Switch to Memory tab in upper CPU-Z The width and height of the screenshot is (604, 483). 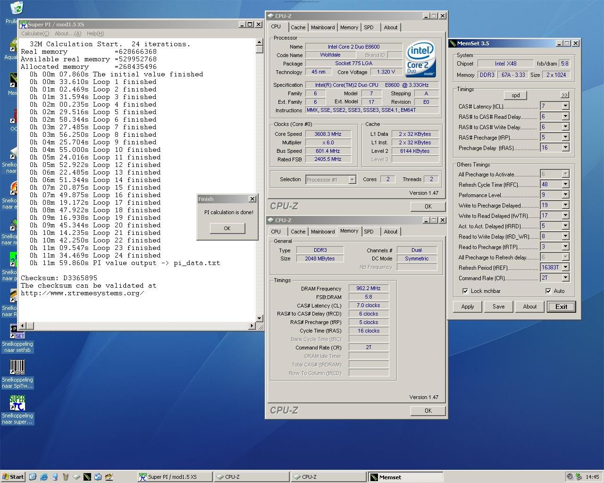coord(349,27)
